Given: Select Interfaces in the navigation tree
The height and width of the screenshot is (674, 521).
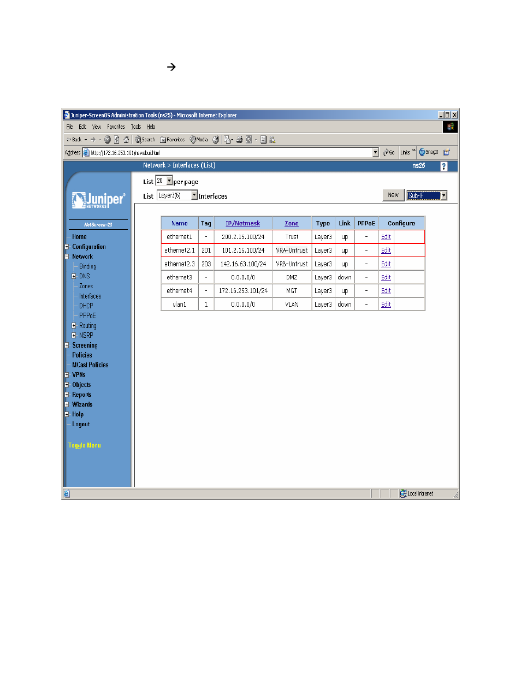Looking at the screenshot, I should point(90,296).
